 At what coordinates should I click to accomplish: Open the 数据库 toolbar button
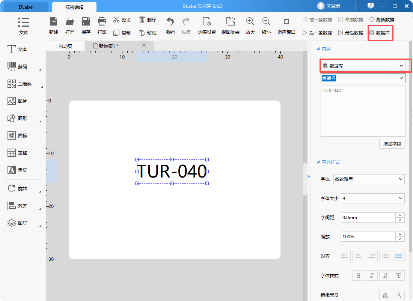[380, 33]
